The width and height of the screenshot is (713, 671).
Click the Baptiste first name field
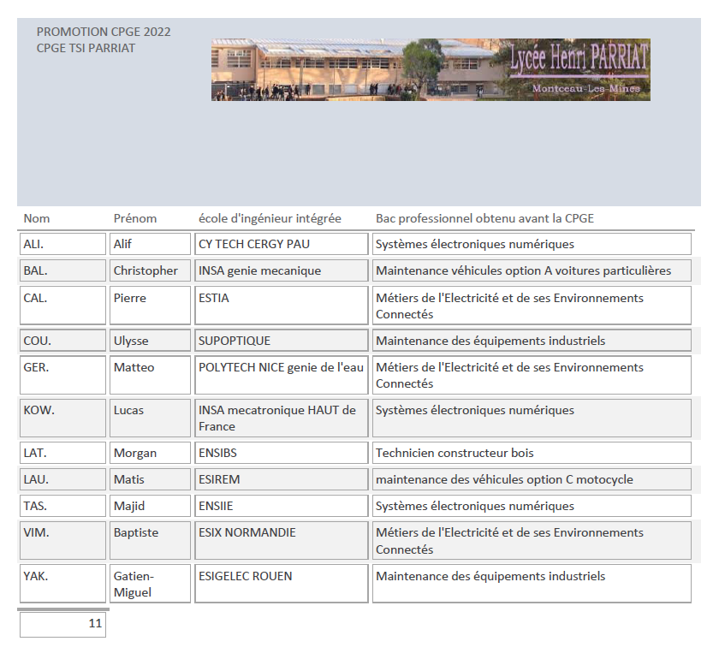tap(150, 541)
